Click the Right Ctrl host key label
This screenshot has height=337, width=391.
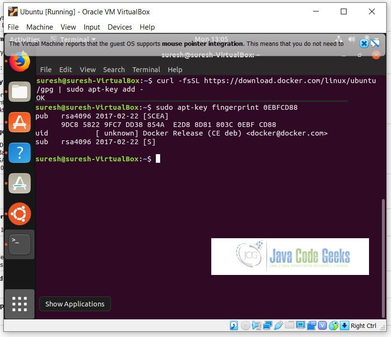click(x=363, y=326)
